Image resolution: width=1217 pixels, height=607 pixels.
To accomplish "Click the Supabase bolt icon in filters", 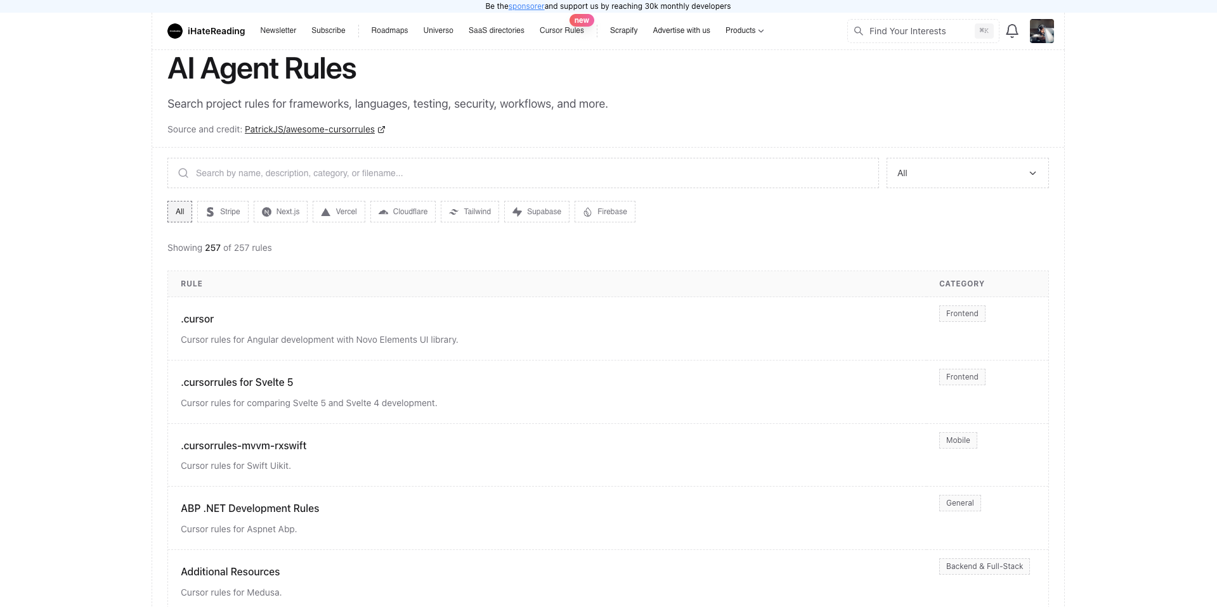I will (517, 212).
